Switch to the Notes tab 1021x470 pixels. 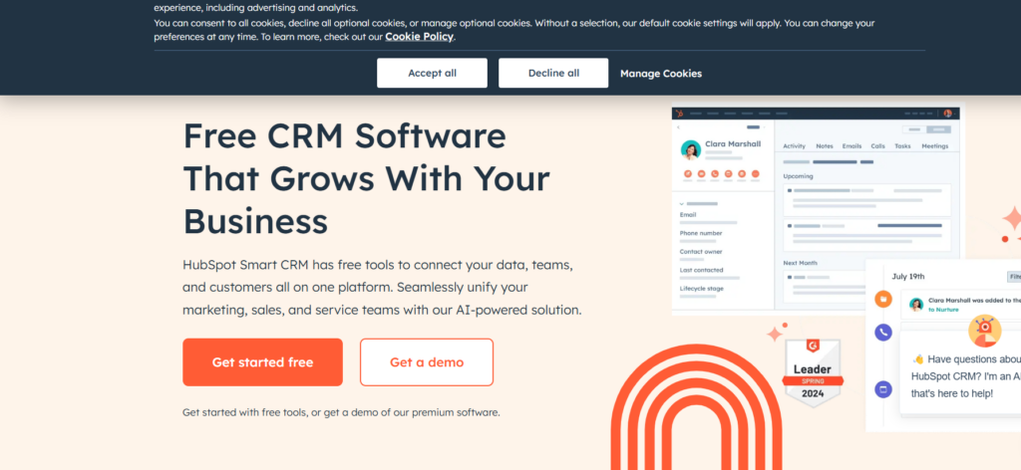(825, 146)
